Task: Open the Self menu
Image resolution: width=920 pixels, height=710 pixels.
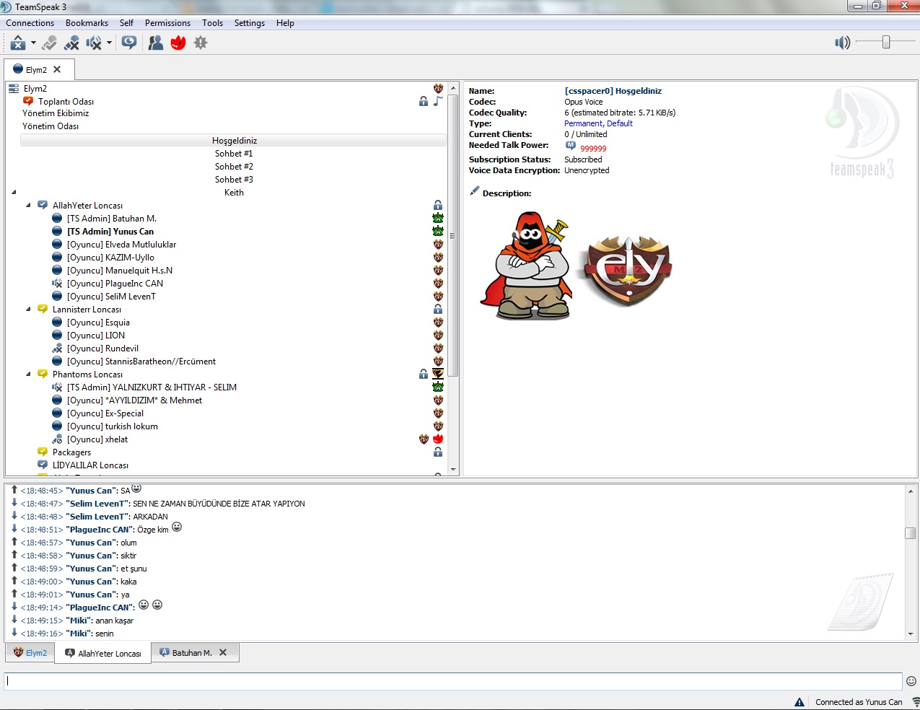Action: (x=126, y=23)
